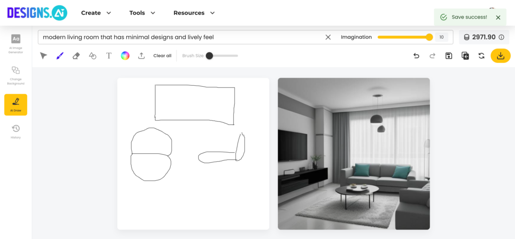Open History in sidebar
This screenshot has width=515, height=239.
[x=16, y=132]
